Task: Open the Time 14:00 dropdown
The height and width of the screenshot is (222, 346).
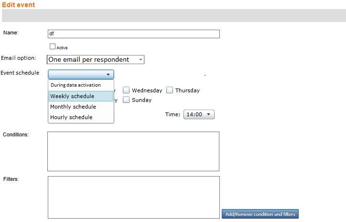Action: coord(199,114)
